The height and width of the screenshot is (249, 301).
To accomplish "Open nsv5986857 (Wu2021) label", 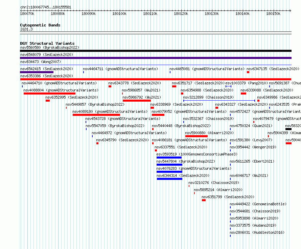I will coord(141,90).
